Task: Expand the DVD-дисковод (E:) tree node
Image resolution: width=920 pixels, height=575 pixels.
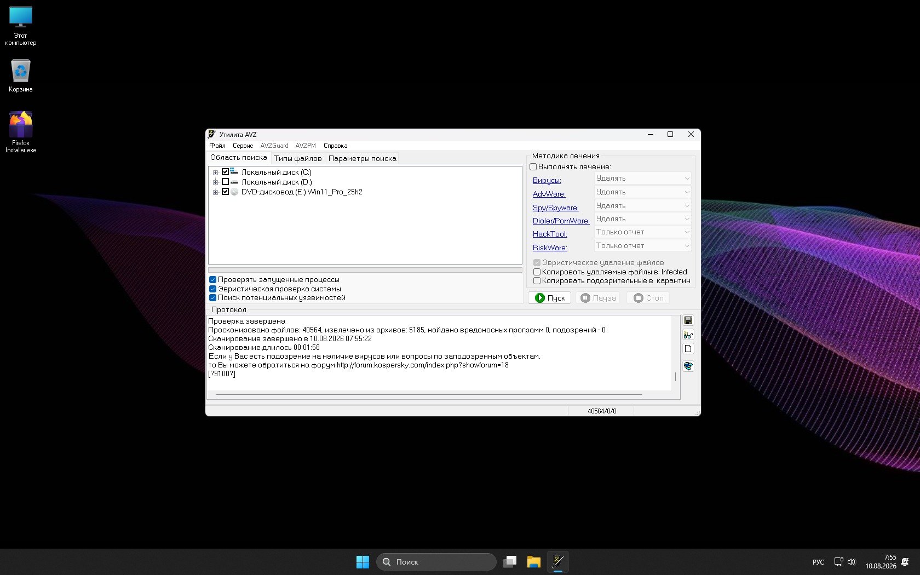Action: [x=216, y=192]
